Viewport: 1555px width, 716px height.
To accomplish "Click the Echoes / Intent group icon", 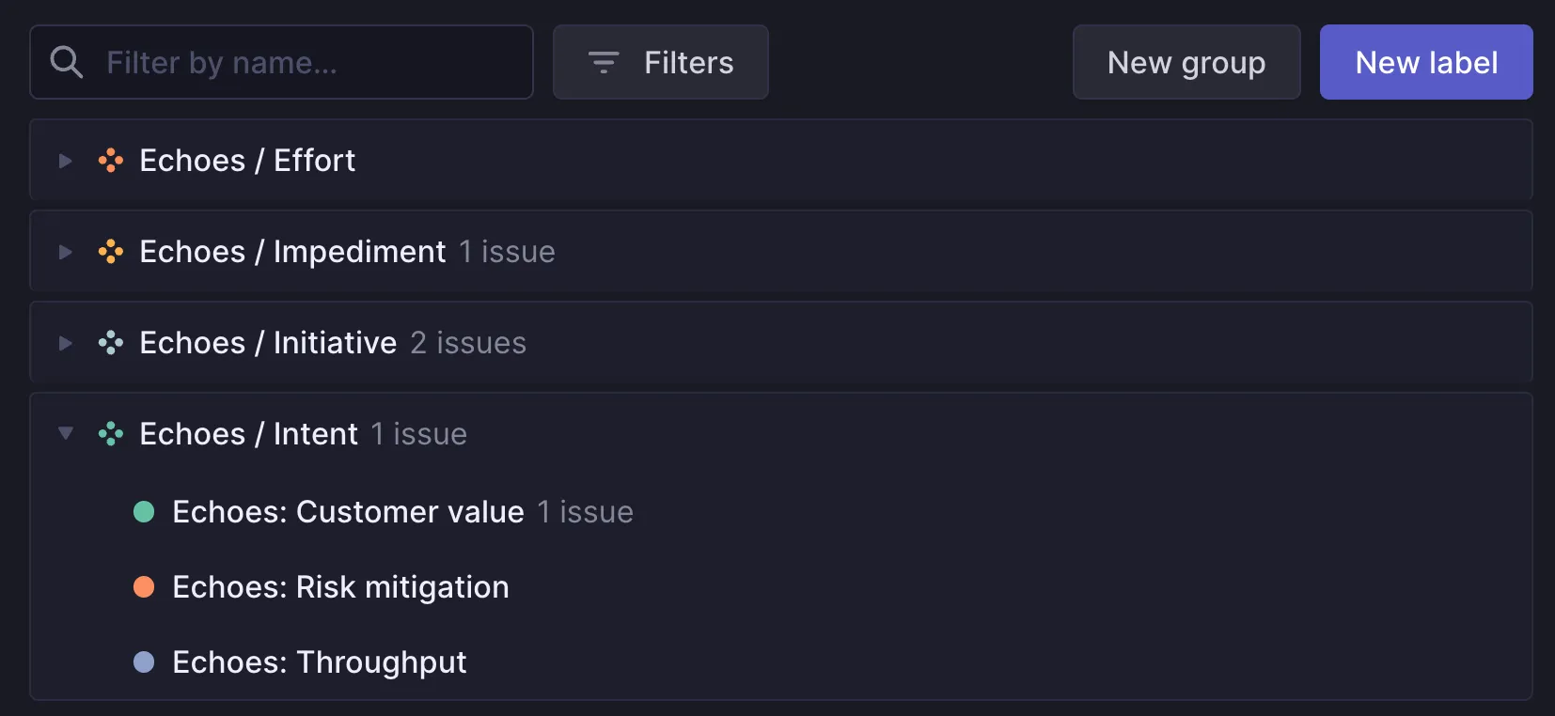I will [x=111, y=434].
